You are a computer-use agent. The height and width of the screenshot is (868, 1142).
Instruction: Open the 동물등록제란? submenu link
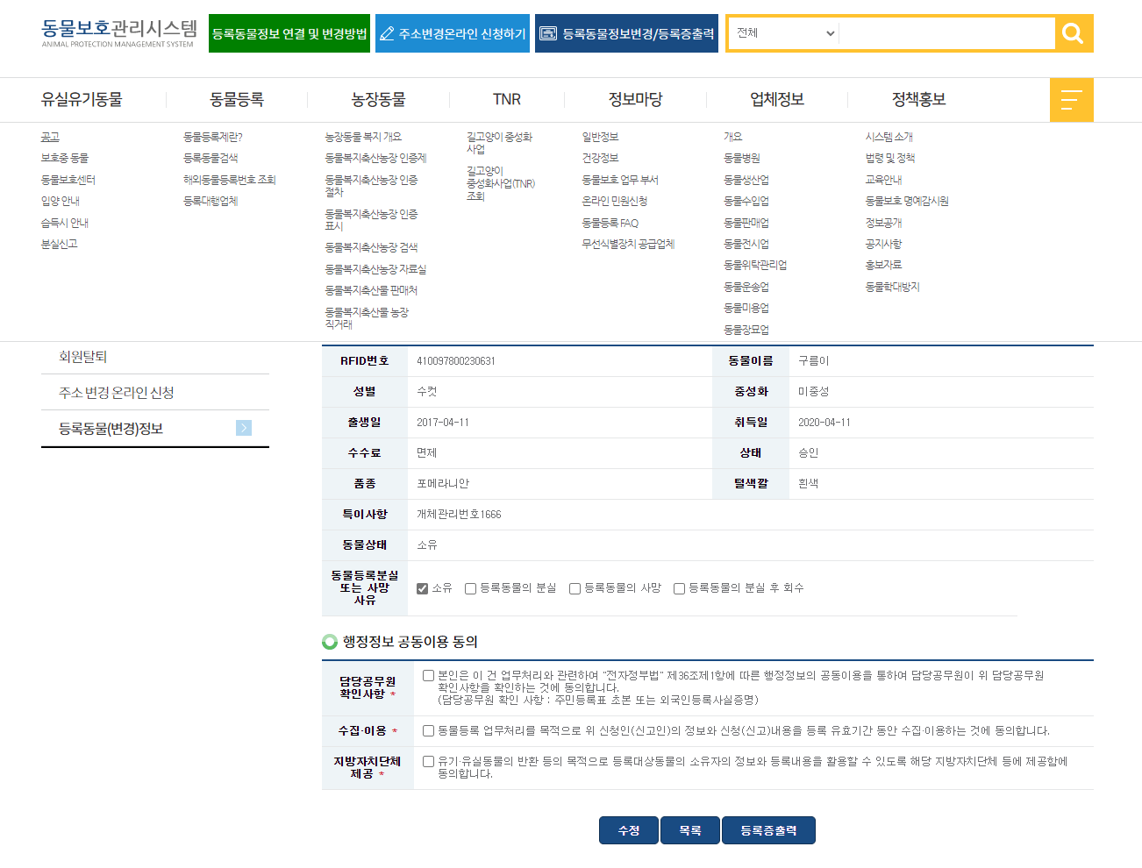click(213, 137)
